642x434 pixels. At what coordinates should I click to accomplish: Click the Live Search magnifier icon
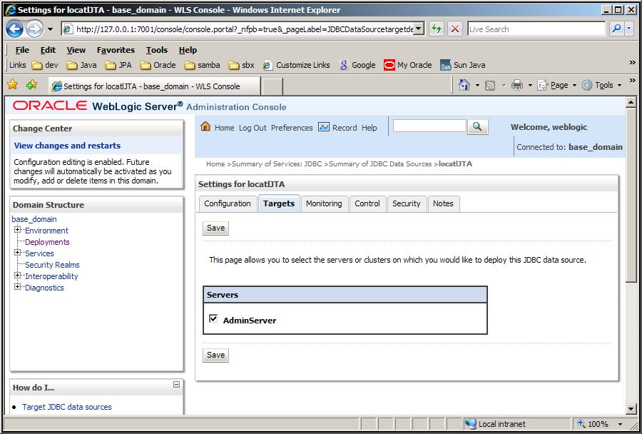tap(616, 29)
